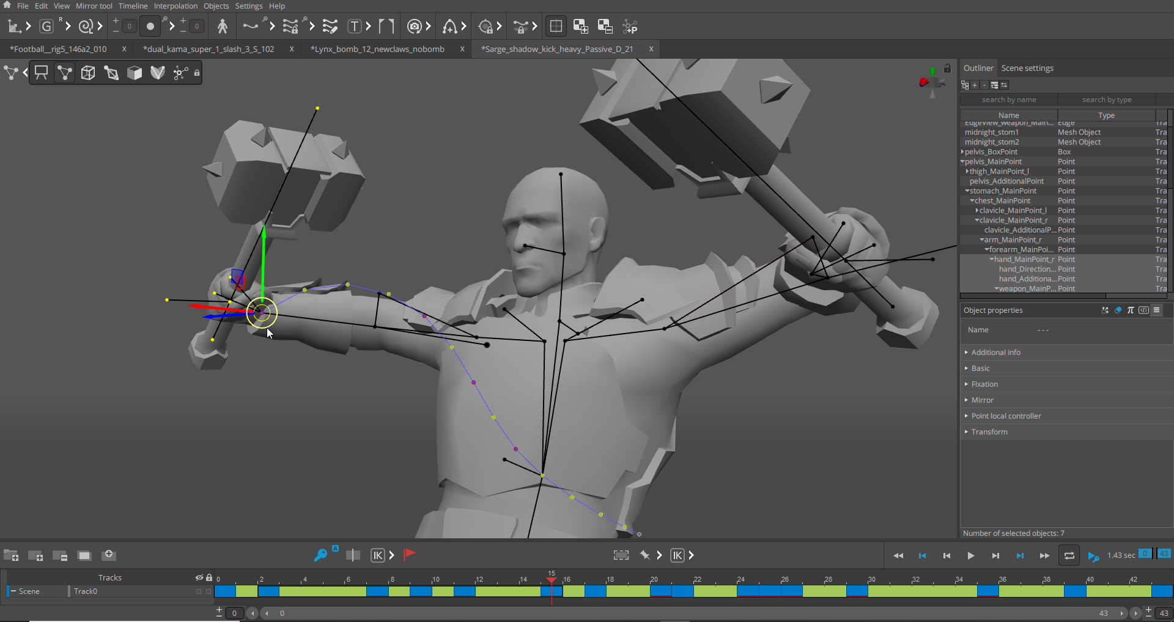The width and height of the screenshot is (1174, 622).
Task: Open the Scene settings panel tab
Action: pos(1027,68)
